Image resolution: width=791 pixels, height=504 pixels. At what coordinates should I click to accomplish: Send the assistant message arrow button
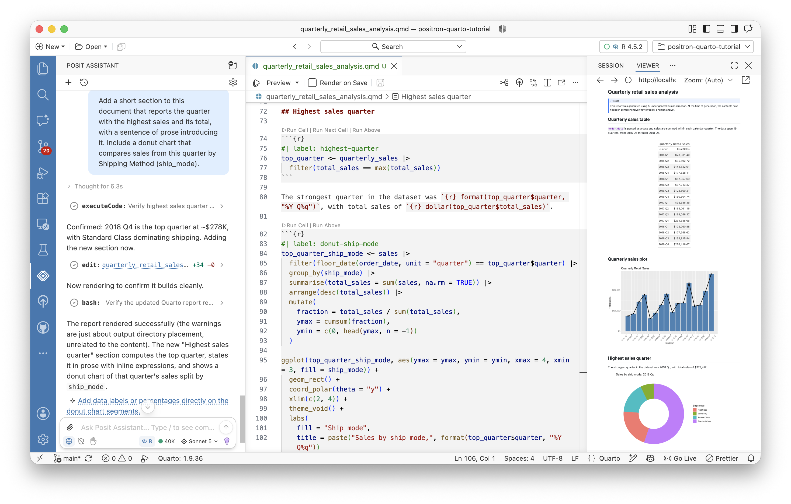click(x=226, y=427)
